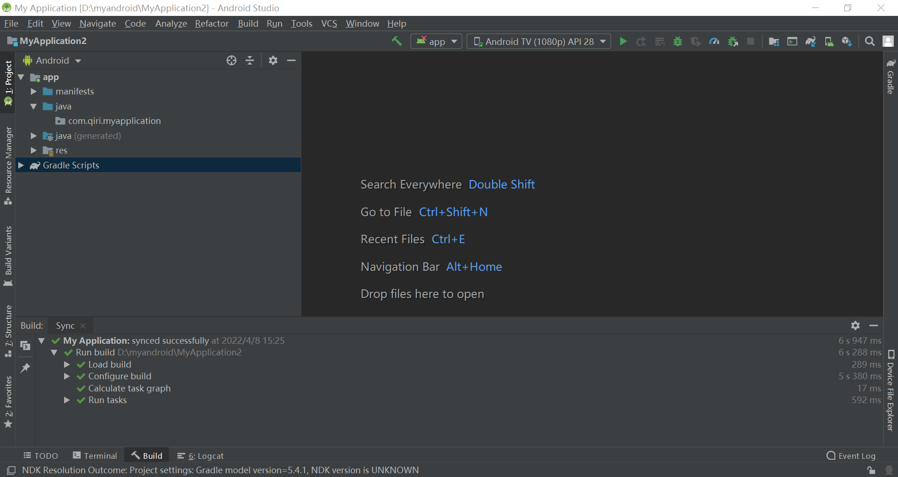The height and width of the screenshot is (477, 898).
Task: Open the Refactor menu
Action: (x=212, y=23)
